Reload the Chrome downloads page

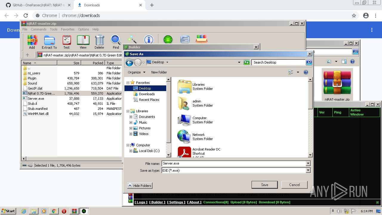(26, 16)
